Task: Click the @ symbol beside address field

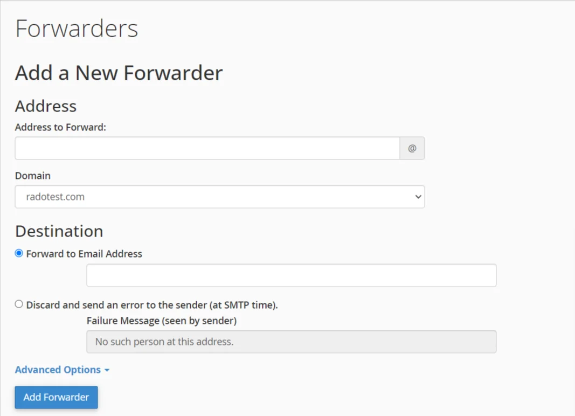Action: click(412, 148)
